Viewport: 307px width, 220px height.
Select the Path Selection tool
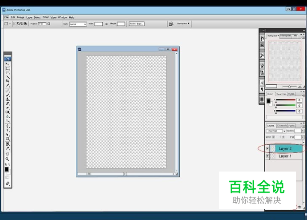click(8, 135)
